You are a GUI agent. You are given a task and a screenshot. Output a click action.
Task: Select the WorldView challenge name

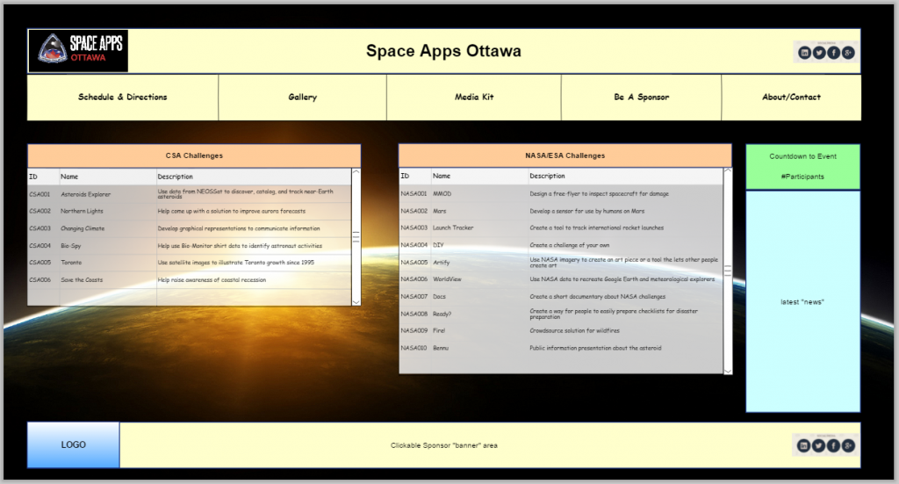tap(447, 279)
